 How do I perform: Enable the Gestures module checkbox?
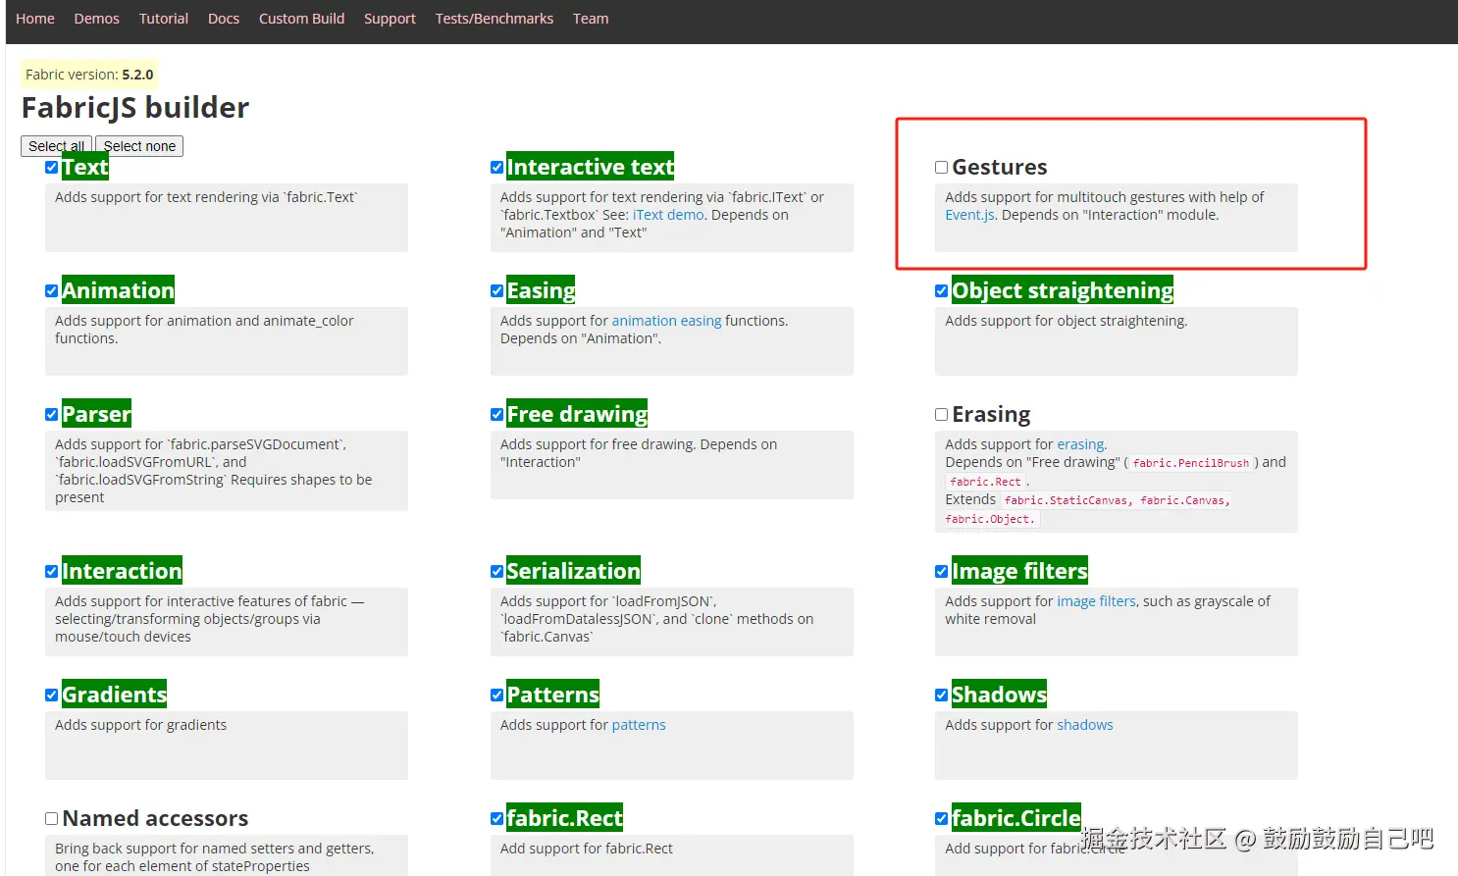941,168
